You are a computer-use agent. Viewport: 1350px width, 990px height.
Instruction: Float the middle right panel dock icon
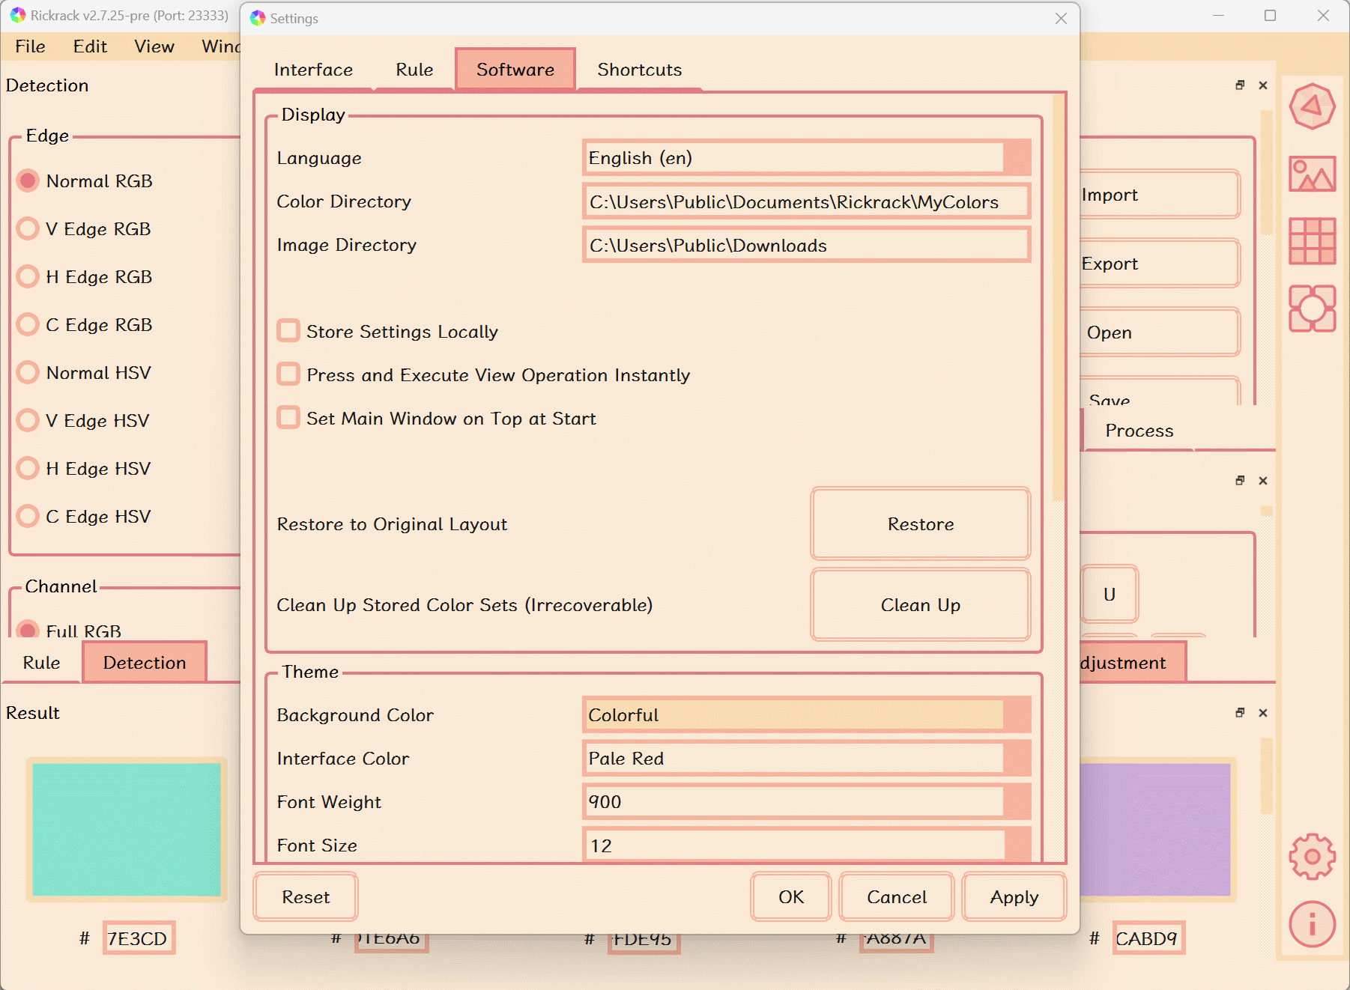[1240, 481]
